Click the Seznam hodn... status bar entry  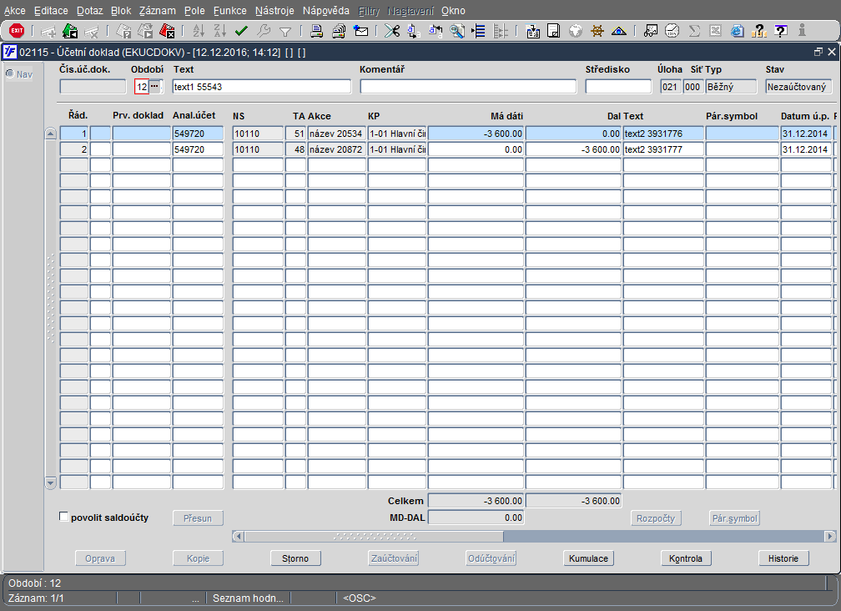pos(249,598)
